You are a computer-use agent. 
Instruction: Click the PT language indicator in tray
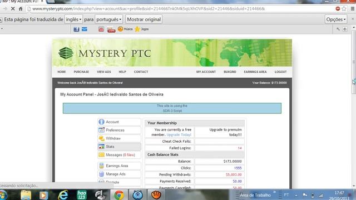(x=286, y=195)
